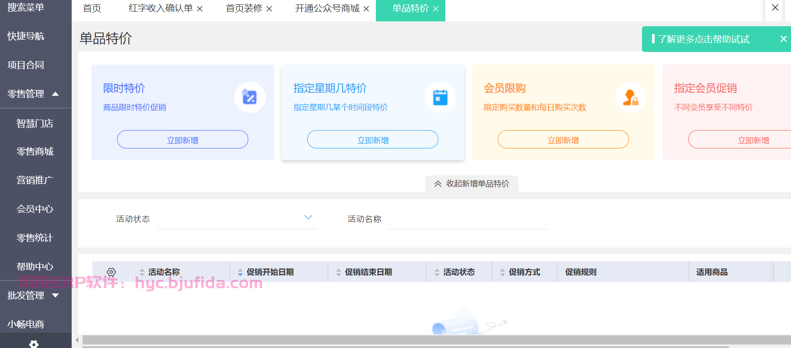Image resolution: width=791 pixels, height=348 pixels.
Task: Expand the 批发管理 sidebar section
Action: click(x=56, y=295)
